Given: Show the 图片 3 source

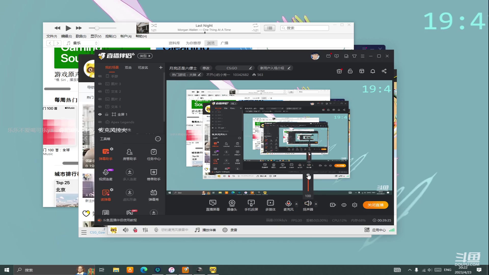Looking at the screenshot, I should coord(100,84).
